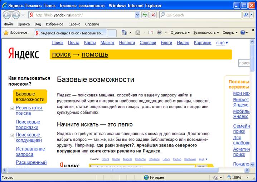
Task: Go forward with the browser Forward arrow
Action: pyautogui.click(x=16, y=15)
